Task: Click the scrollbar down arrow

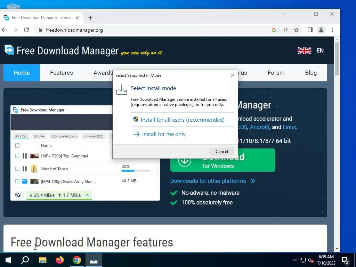Action: 337,249
